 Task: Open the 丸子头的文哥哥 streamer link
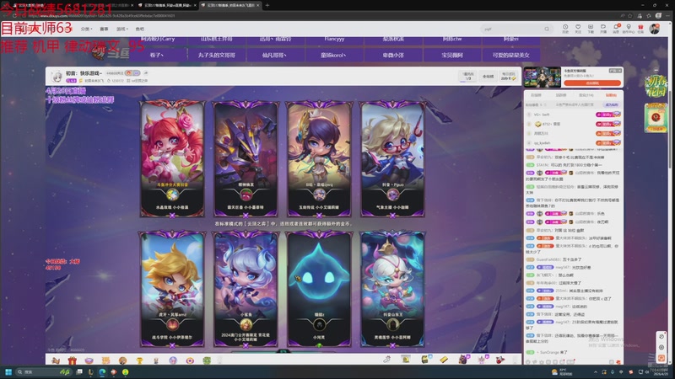pos(217,55)
